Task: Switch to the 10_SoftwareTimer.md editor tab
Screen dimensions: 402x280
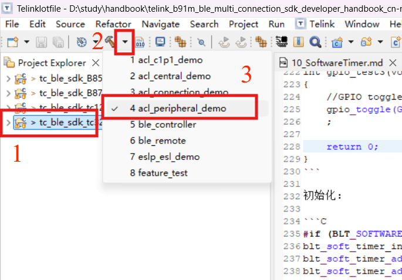Action: tap(337, 63)
